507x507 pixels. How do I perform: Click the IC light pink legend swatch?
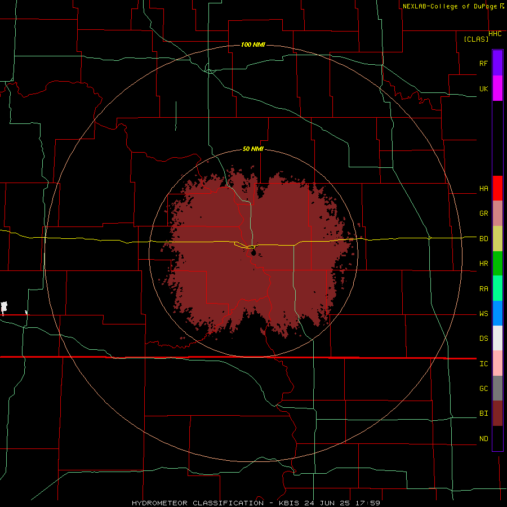coord(497,363)
